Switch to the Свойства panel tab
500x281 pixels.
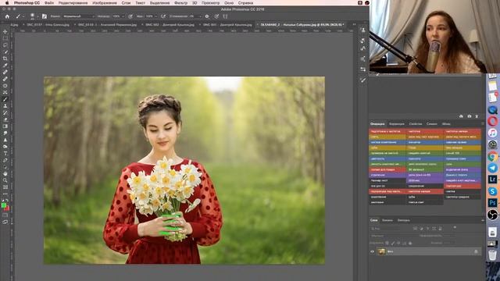[x=415, y=124]
